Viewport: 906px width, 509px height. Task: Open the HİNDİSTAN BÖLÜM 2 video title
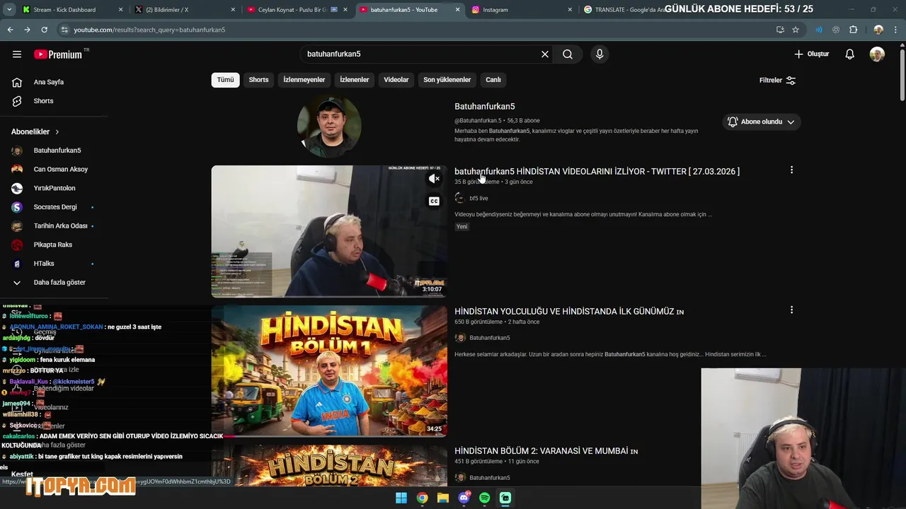tap(546, 451)
